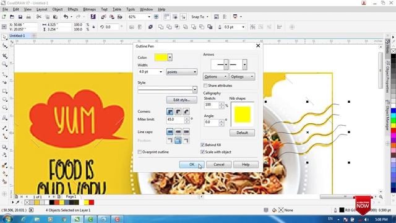Open the left arrow Options dropdown
The image size is (396, 223).
coord(215,76)
